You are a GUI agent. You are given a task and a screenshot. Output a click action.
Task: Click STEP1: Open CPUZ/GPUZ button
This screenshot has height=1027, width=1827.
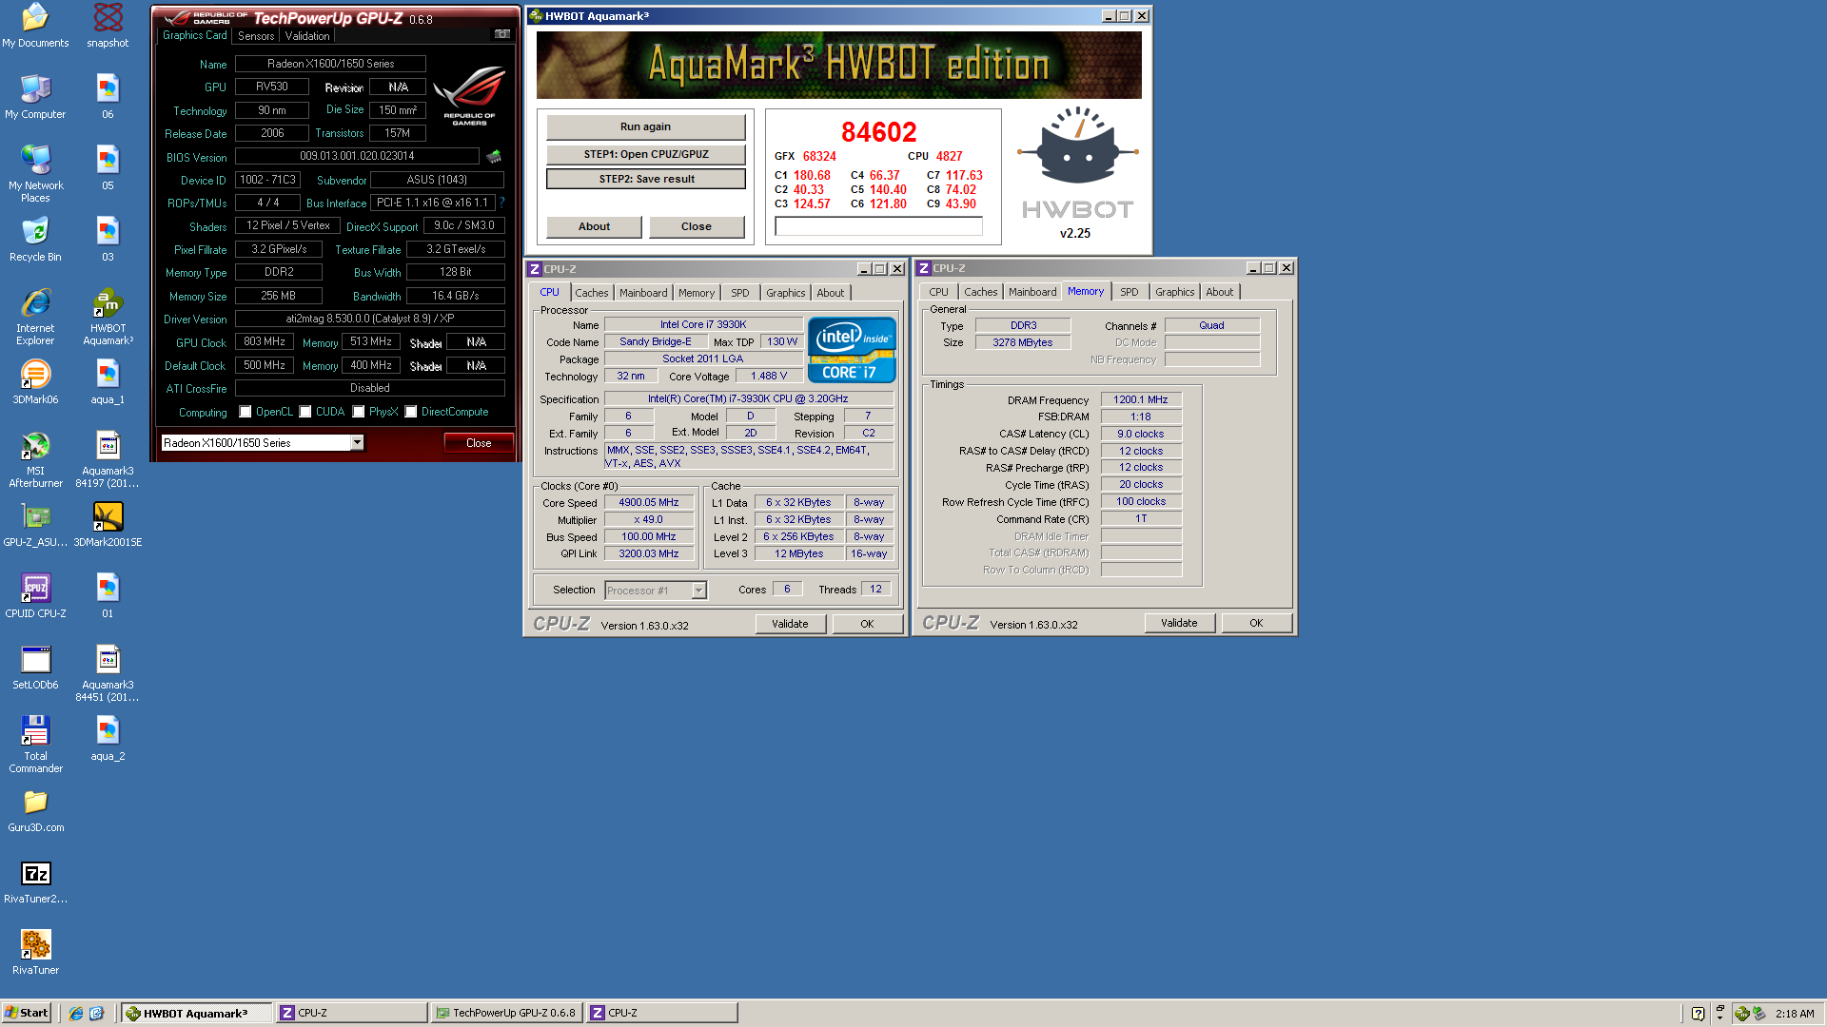[x=645, y=154]
